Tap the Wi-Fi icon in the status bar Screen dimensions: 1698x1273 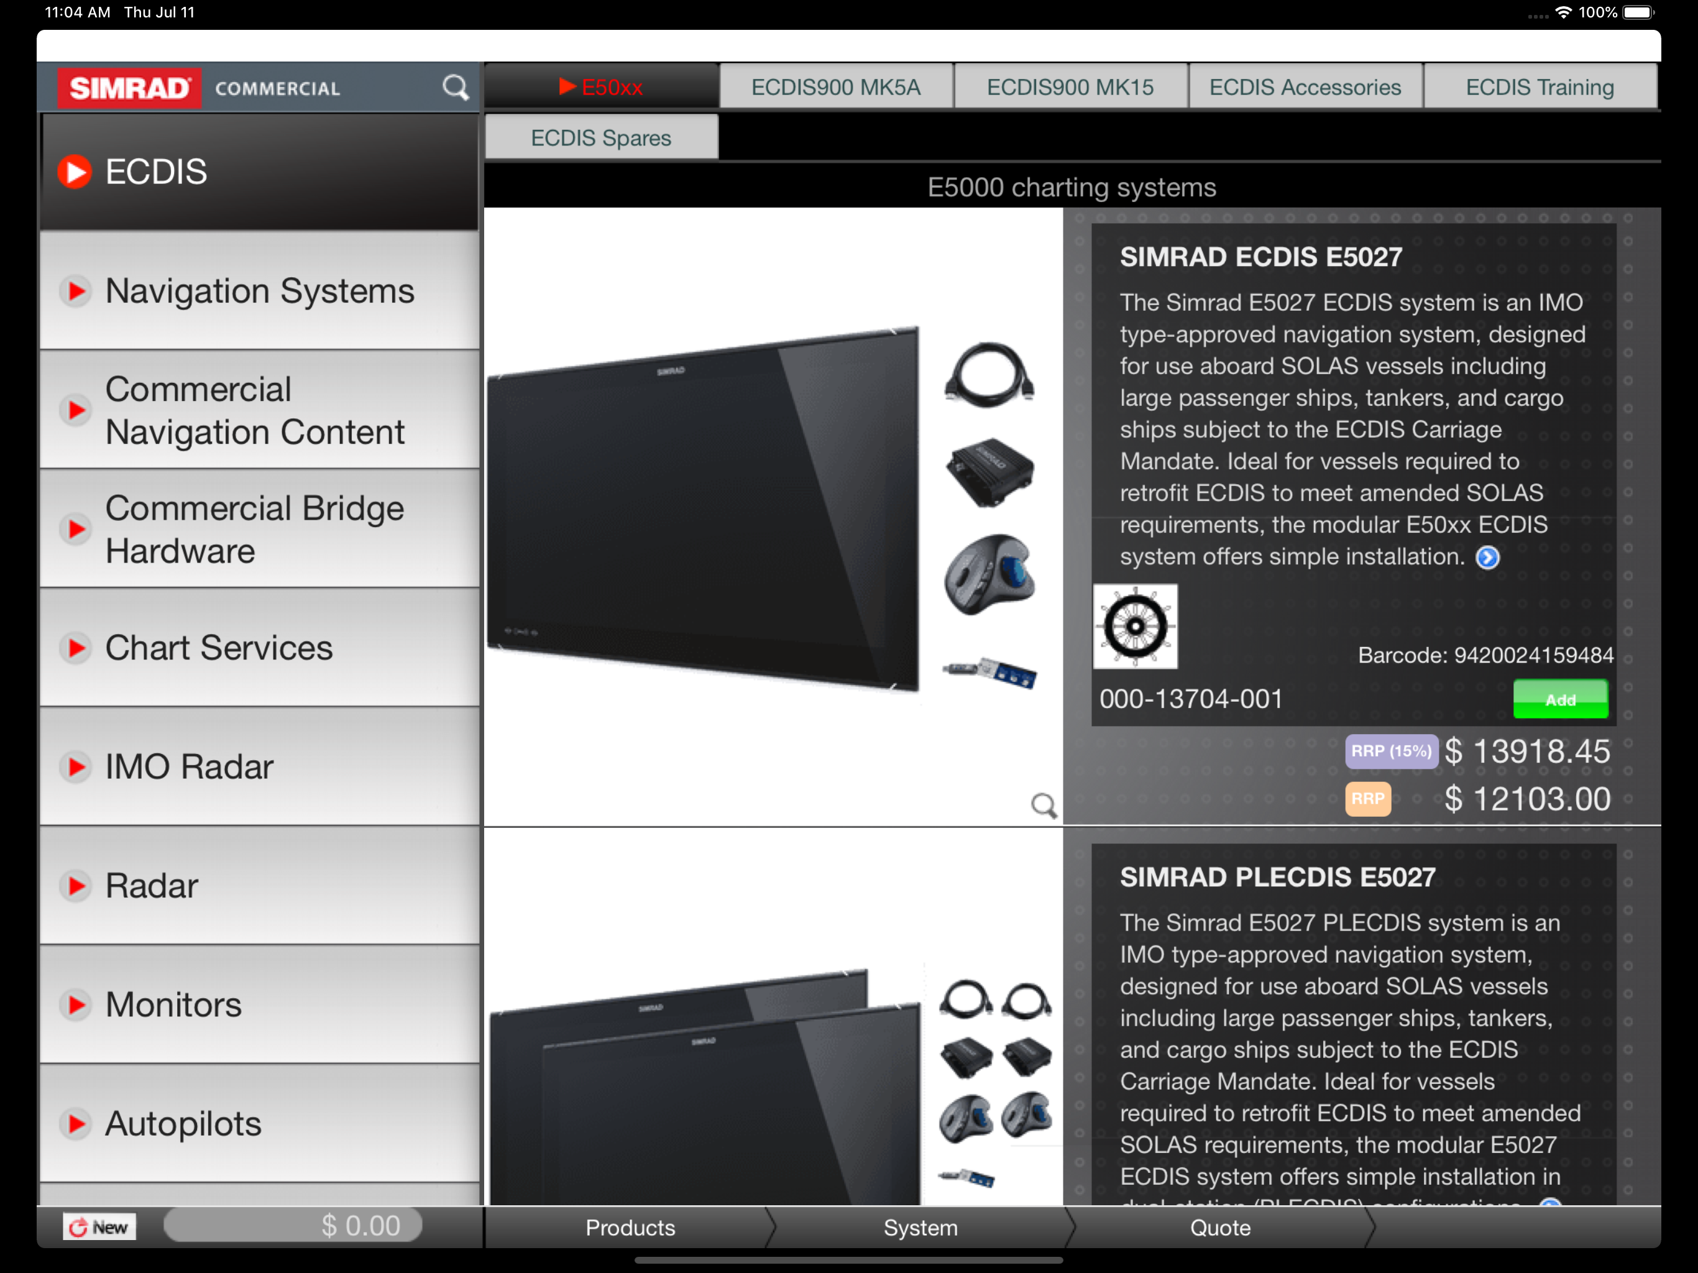click(x=1563, y=12)
